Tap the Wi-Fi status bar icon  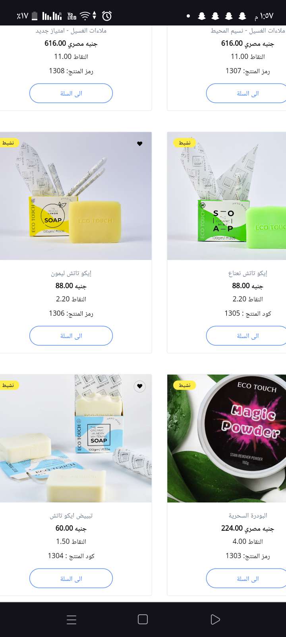(85, 16)
